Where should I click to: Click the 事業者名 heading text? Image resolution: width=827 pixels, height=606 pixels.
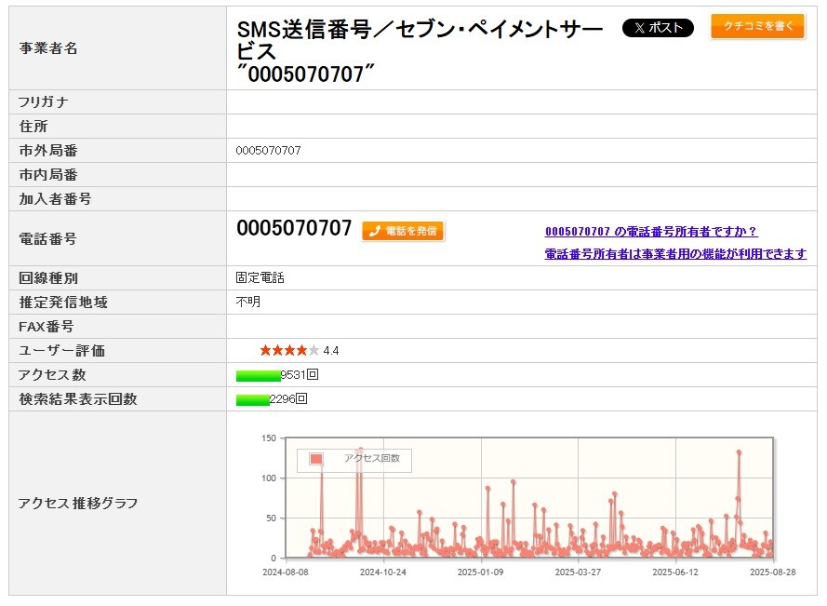coord(420,51)
